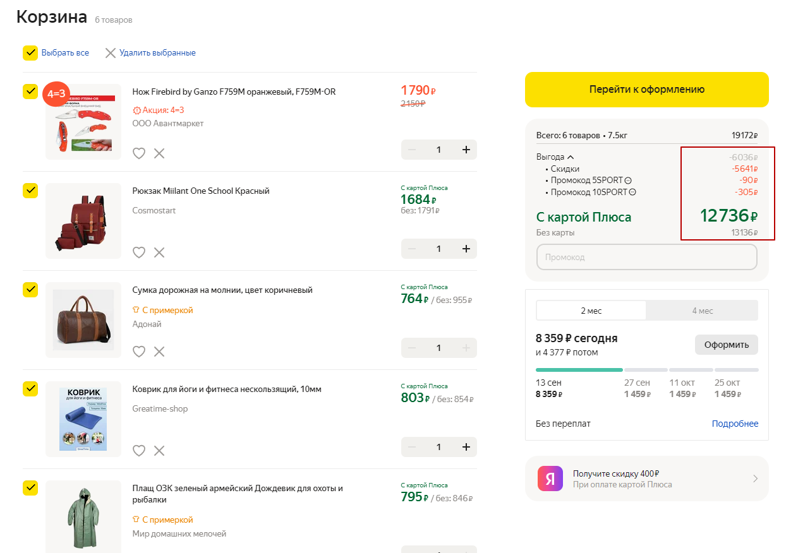Favorite the brown travel bag
Viewport: 810px width, 553px height.
139,351
